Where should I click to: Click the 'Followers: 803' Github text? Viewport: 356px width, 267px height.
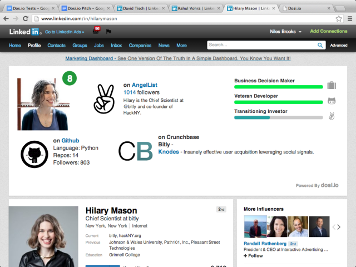point(71,162)
